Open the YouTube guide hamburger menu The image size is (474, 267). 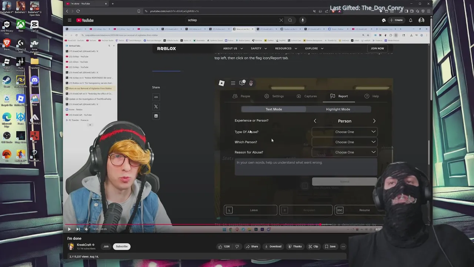[x=69, y=20]
